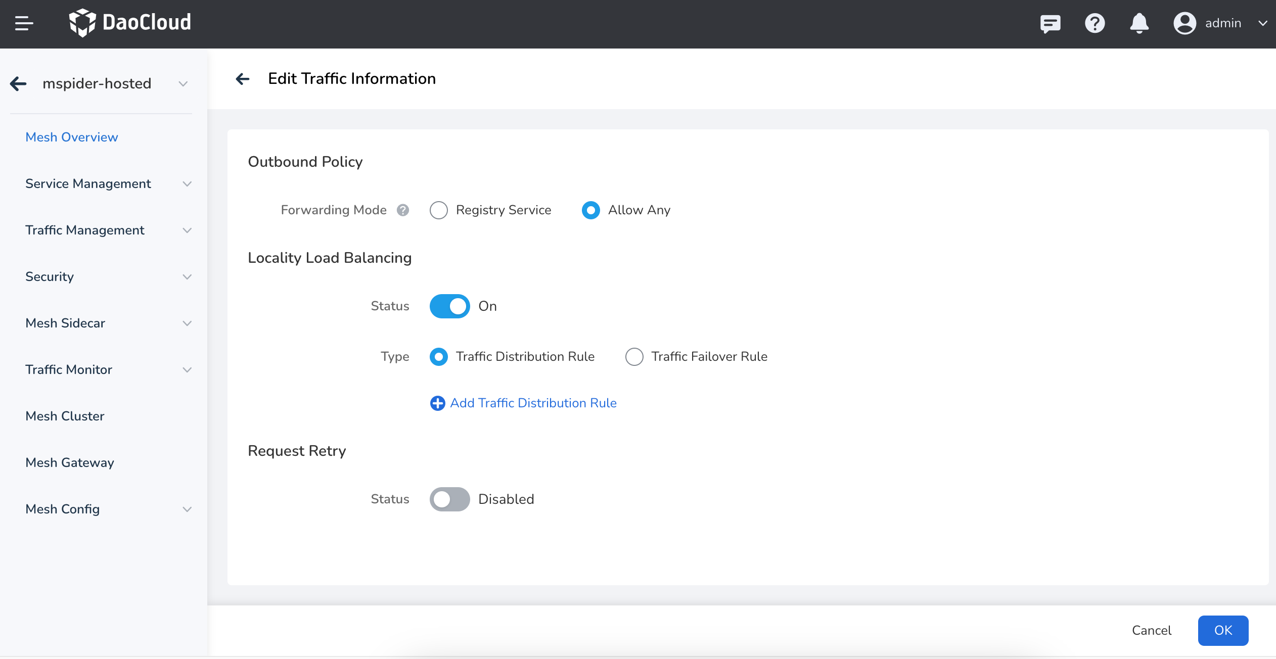
Task: Choose Traffic Failover Rule type
Action: [x=634, y=357]
